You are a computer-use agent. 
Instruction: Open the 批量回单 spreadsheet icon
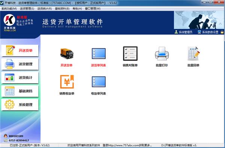pos(193,54)
